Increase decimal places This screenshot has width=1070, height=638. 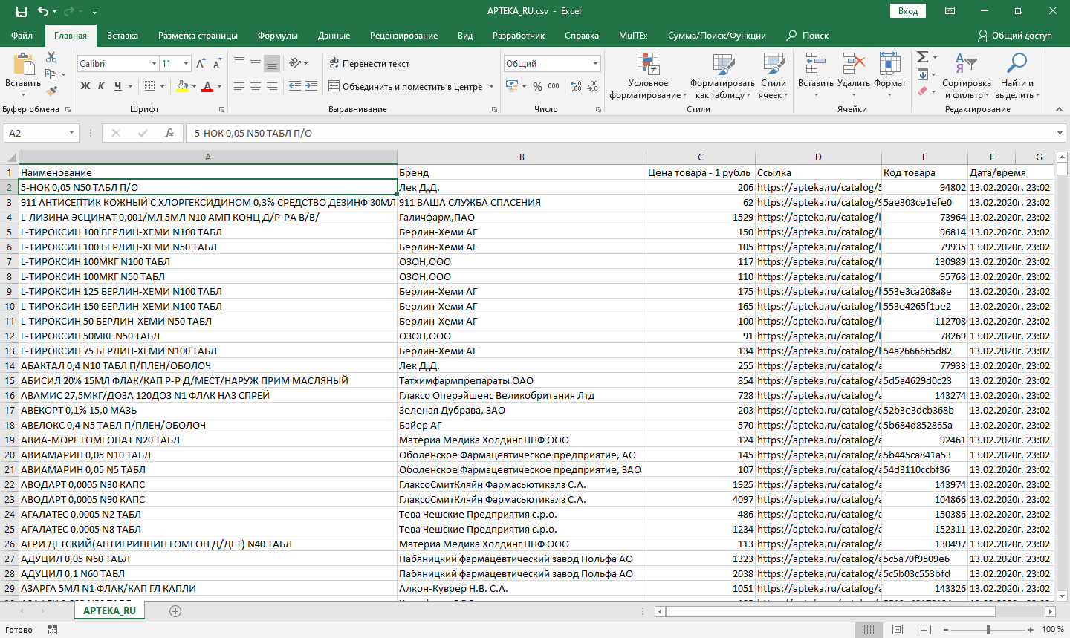(577, 87)
